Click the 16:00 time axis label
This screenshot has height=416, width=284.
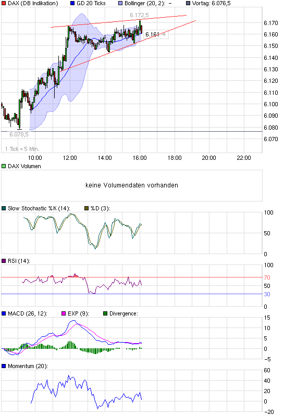140,158
